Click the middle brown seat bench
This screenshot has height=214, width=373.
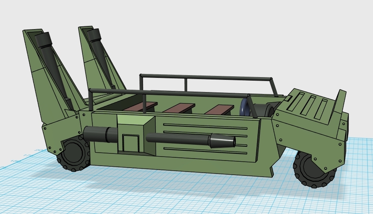(x=179, y=108)
